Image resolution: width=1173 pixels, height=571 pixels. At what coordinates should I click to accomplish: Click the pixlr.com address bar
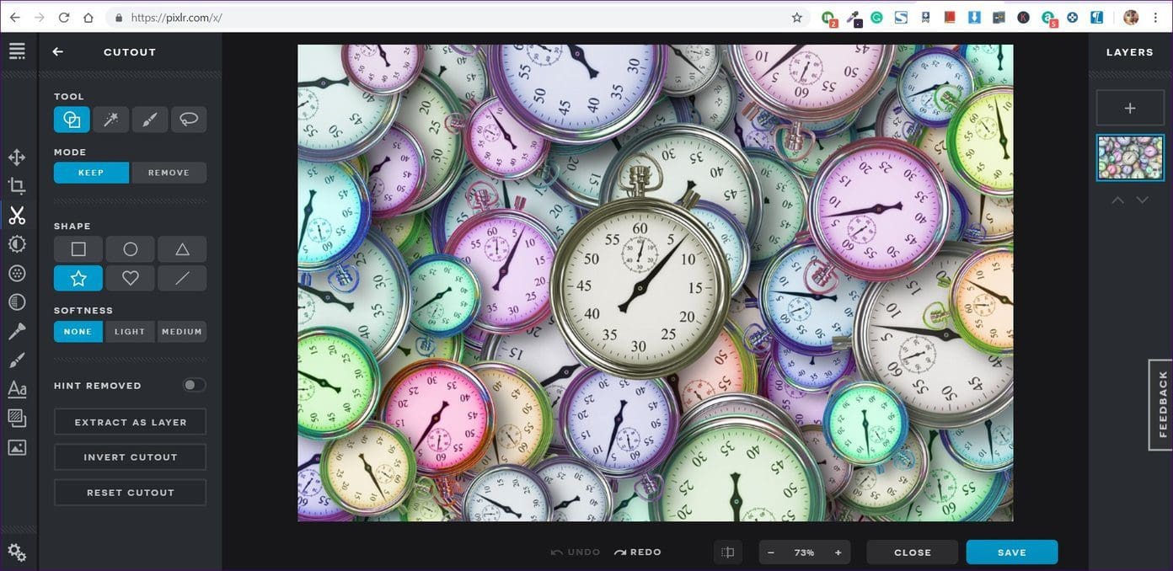point(456,18)
